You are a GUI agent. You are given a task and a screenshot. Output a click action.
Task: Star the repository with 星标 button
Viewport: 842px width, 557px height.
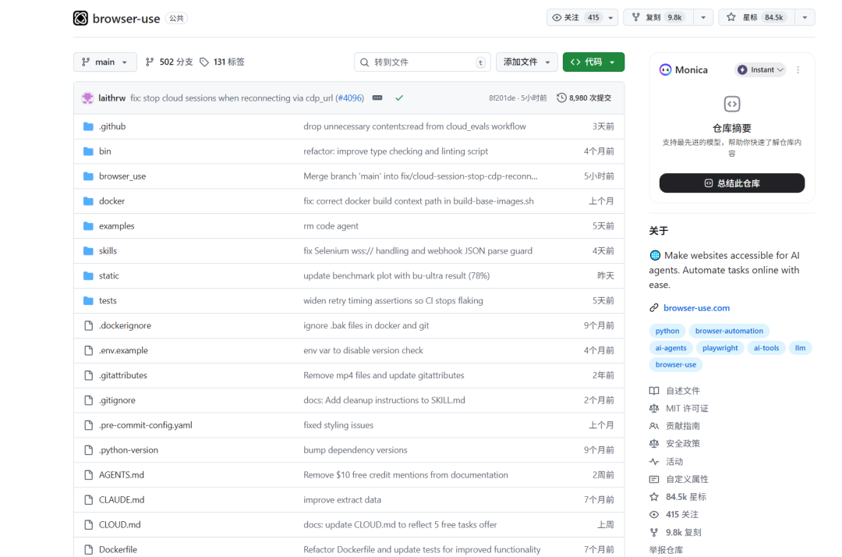[x=756, y=18]
